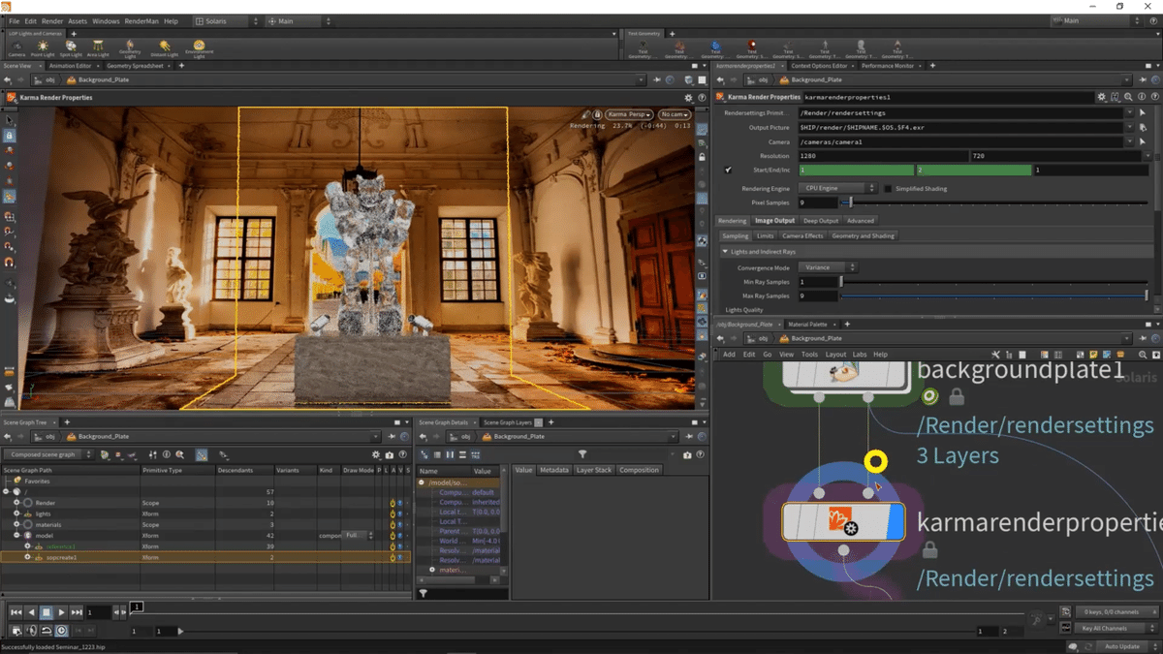
Task: Toggle the lock icon on the viewport camera
Action: [597, 114]
